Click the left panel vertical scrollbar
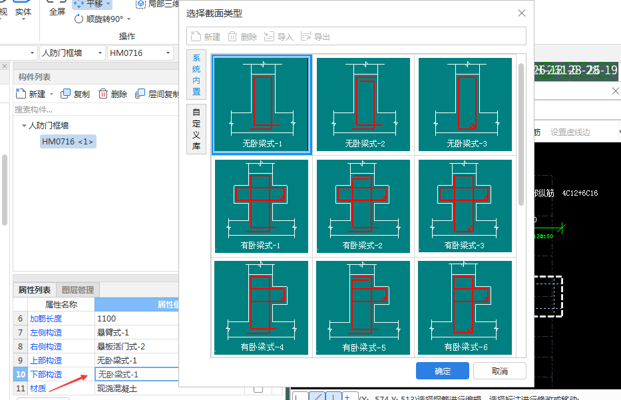The height and width of the screenshot is (400, 621). click(x=5, y=190)
